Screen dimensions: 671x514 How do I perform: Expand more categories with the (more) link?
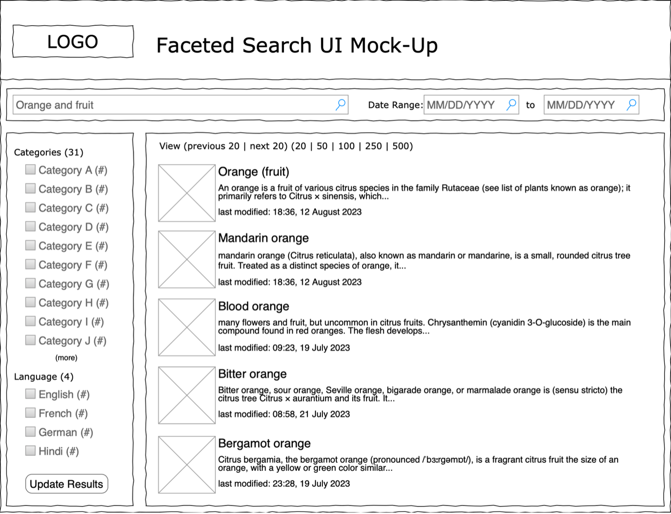(66, 357)
